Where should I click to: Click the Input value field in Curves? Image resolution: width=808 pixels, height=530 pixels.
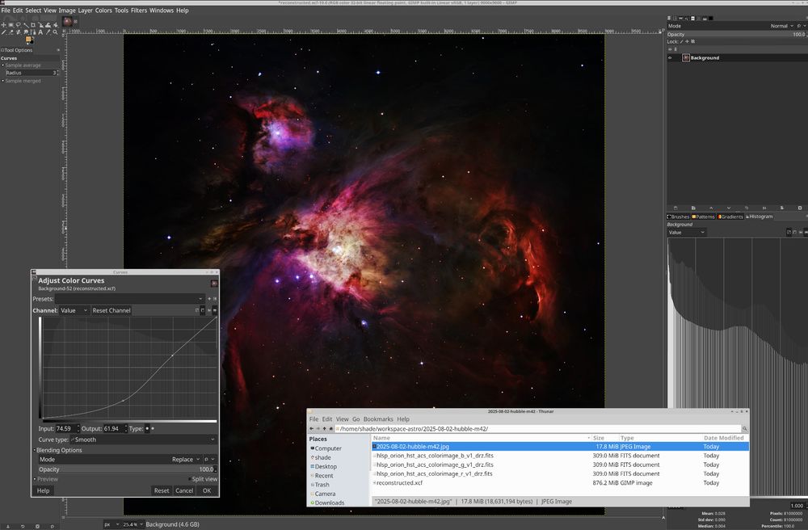tap(68, 428)
